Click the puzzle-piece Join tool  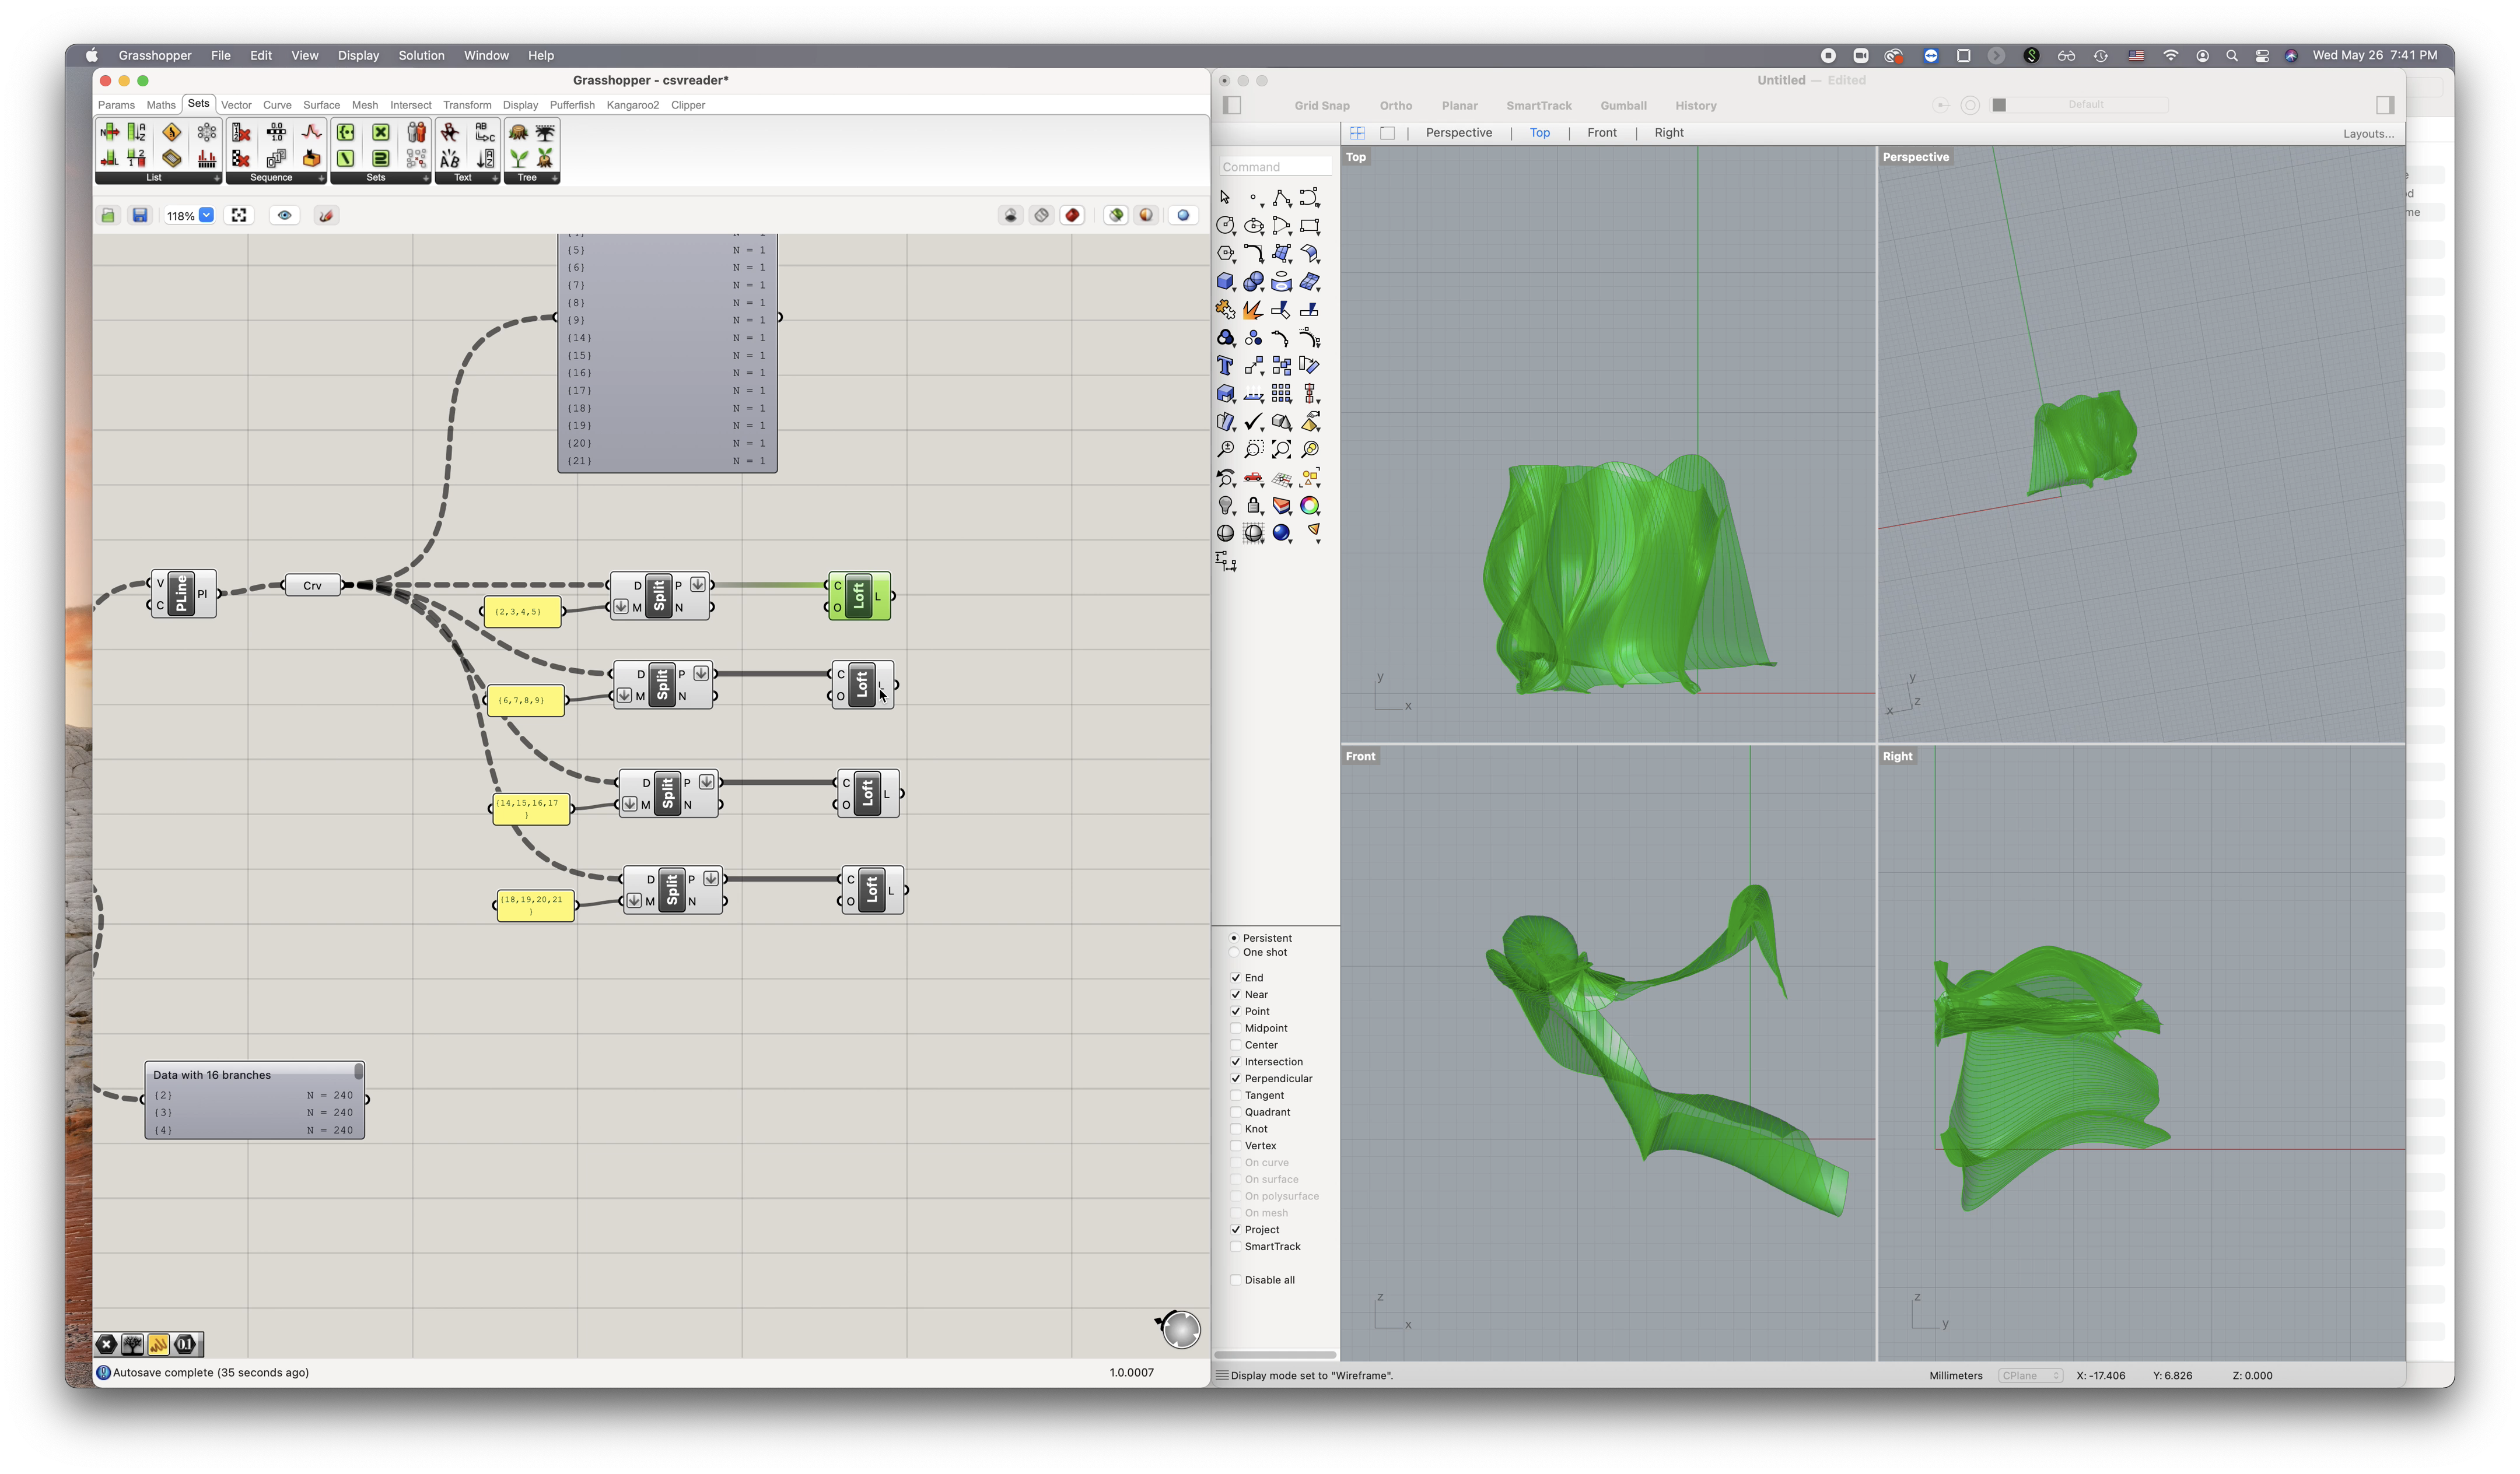[x=1225, y=310]
